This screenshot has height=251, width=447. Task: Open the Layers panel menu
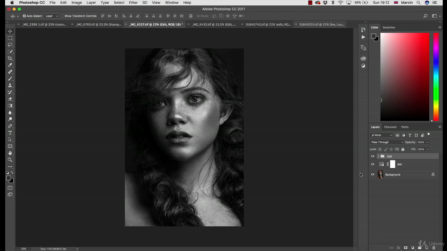click(x=439, y=127)
